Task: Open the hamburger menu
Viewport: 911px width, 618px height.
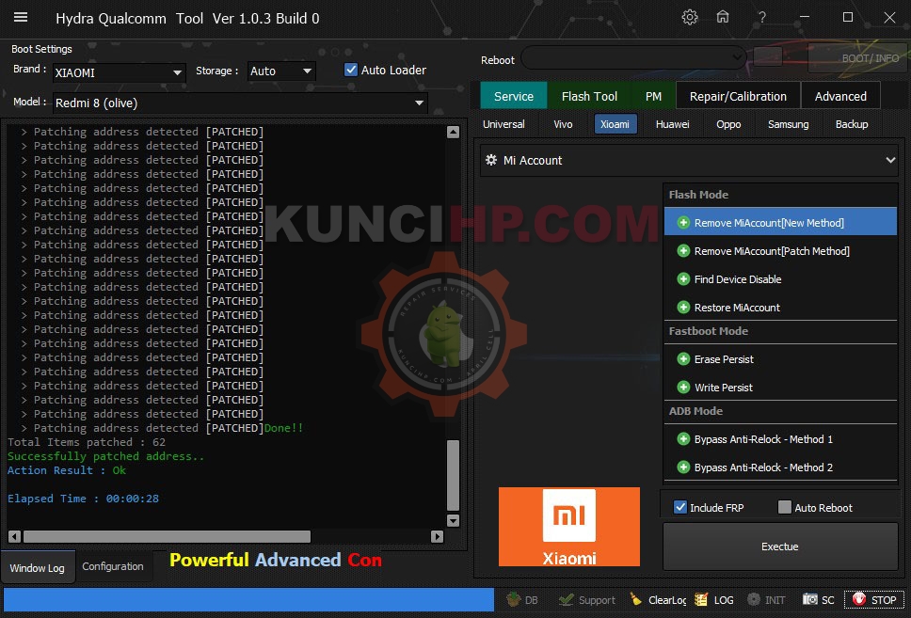Action: [21, 18]
